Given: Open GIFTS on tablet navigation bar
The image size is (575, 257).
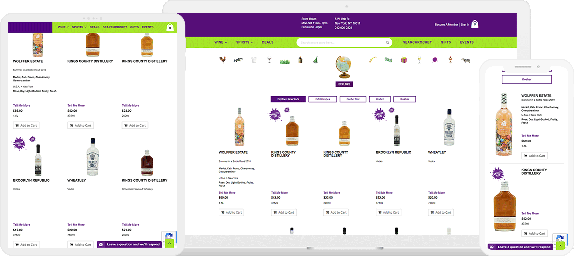Looking at the screenshot, I should coord(134,27).
